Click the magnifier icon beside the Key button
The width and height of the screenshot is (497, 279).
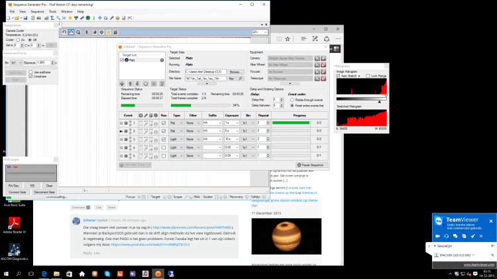(241, 79)
